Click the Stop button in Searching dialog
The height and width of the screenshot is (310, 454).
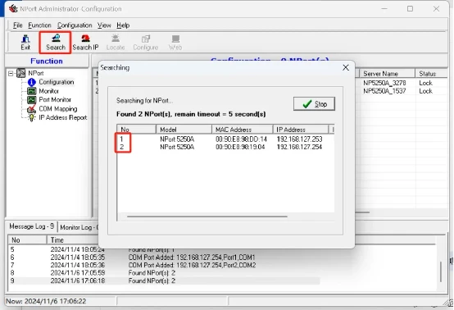pyautogui.click(x=314, y=103)
